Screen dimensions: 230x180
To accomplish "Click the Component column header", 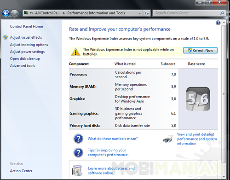I will tap(79, 64).
